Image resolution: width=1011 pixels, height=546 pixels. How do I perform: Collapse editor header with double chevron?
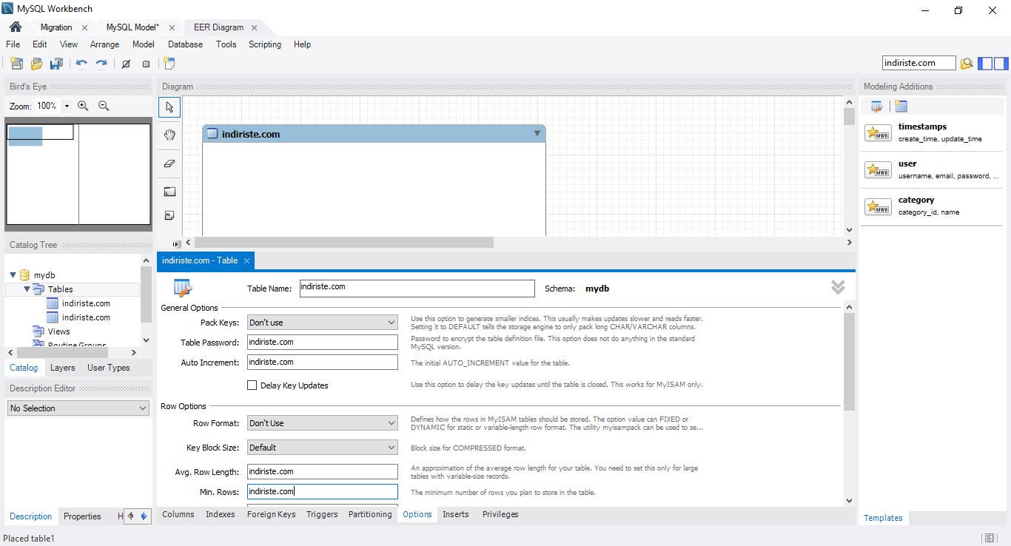(x=838, y=287)
